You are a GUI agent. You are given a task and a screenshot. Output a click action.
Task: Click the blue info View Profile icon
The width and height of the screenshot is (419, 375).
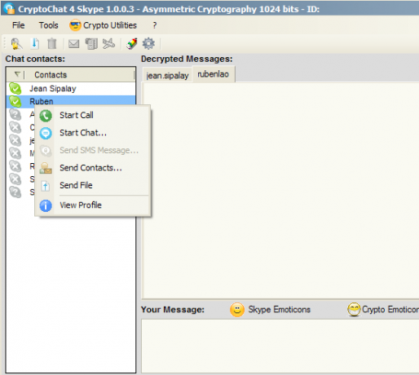pos(46,205)
